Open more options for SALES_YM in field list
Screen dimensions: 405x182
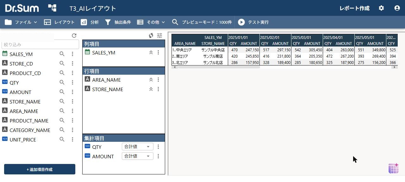click(x=72, y=54)
